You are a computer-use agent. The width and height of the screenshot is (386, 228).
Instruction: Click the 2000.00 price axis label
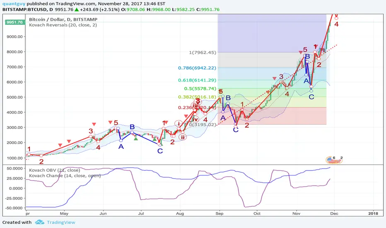(15, 143)
